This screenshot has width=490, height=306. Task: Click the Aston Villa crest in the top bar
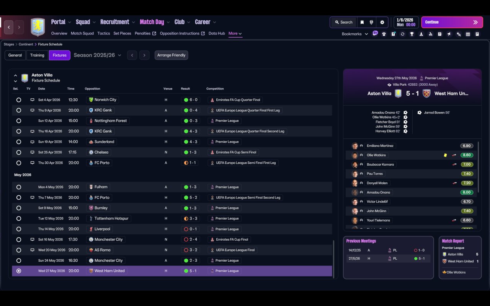(38, 27)
